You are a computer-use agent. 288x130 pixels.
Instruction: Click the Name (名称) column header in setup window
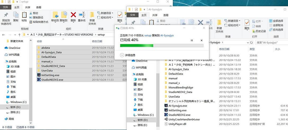[x=39, y=41]
